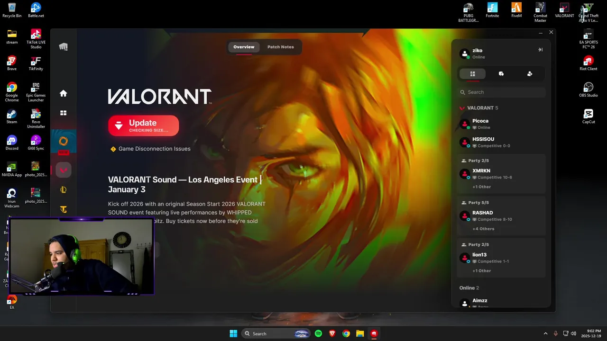The width and height of the screenshot is (607, 341).
Task: Open friend Picoca in the list
Action: (501, 124)
